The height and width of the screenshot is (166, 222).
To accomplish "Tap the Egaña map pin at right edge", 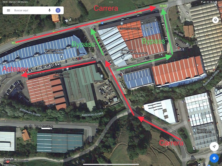I will (216, 90).
